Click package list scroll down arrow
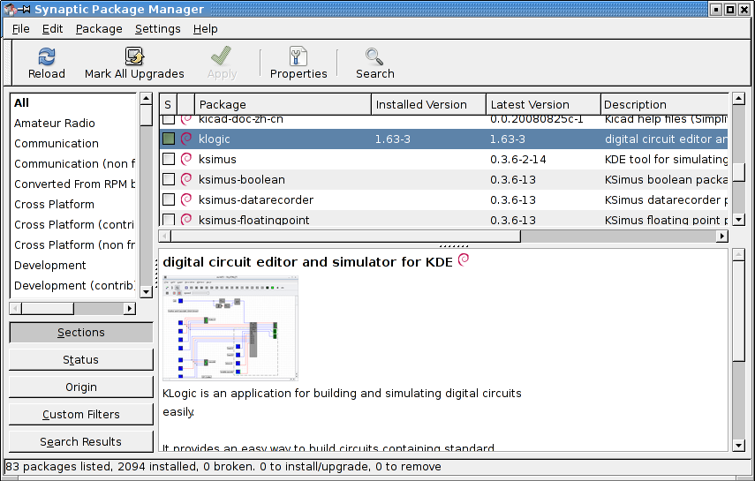755x481 pixels. point(738,220)
